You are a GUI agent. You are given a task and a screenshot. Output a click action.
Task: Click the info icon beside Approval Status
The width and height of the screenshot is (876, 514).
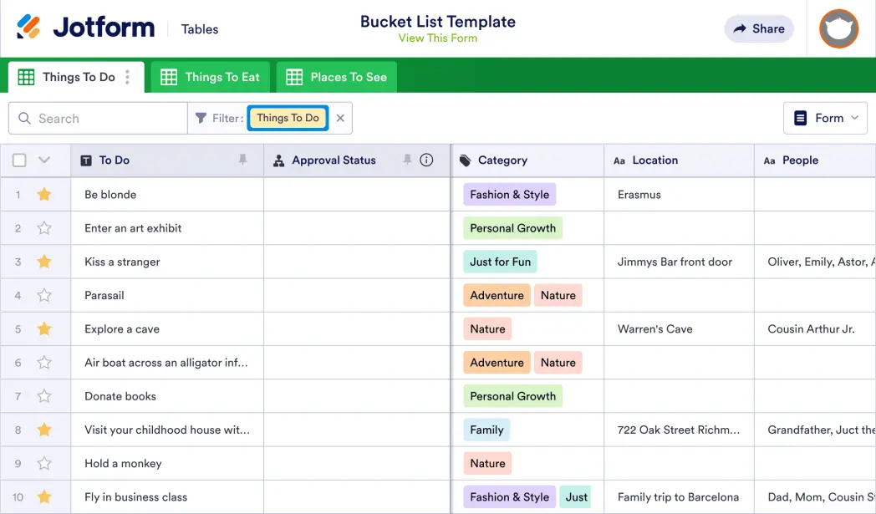click(426, 160)
